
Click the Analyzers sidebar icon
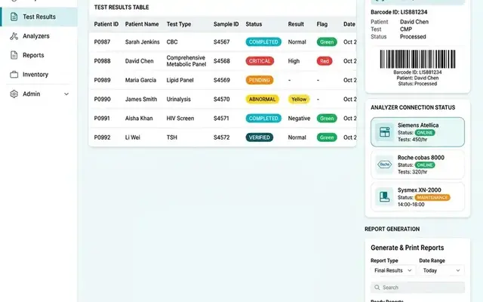14,36
